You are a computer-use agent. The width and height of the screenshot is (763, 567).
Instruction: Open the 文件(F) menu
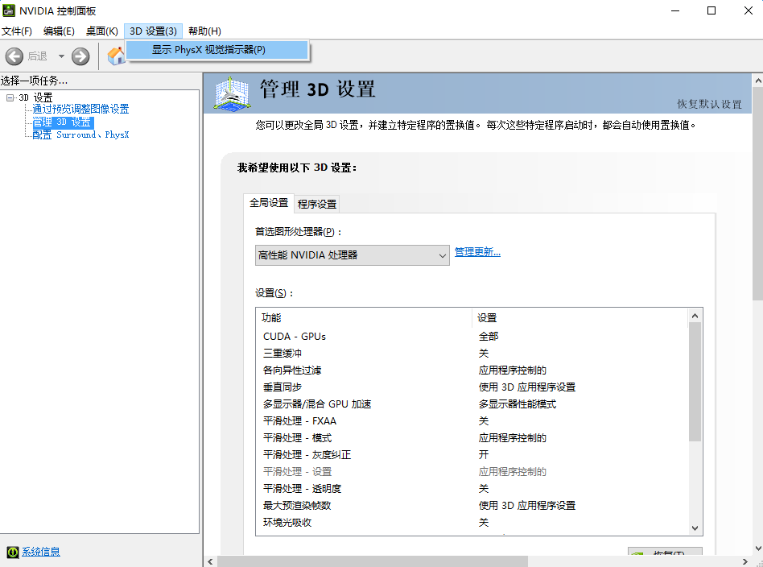click(x=17, y=31)
